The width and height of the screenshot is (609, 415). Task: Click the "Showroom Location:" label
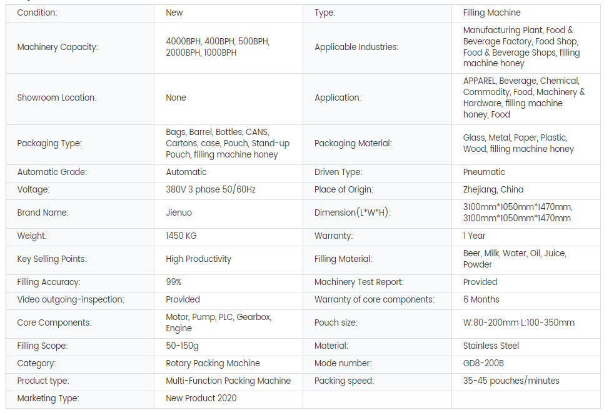57,97
